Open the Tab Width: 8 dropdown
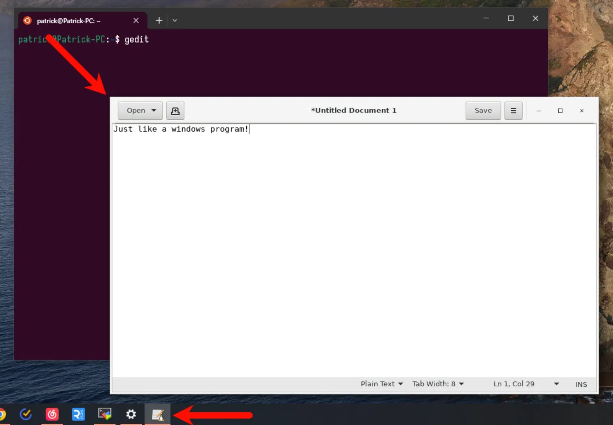613x425 pixels. click(438, 384)
